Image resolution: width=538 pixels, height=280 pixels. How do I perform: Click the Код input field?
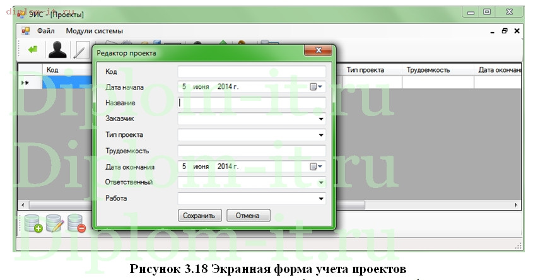[x=252, y=71]
